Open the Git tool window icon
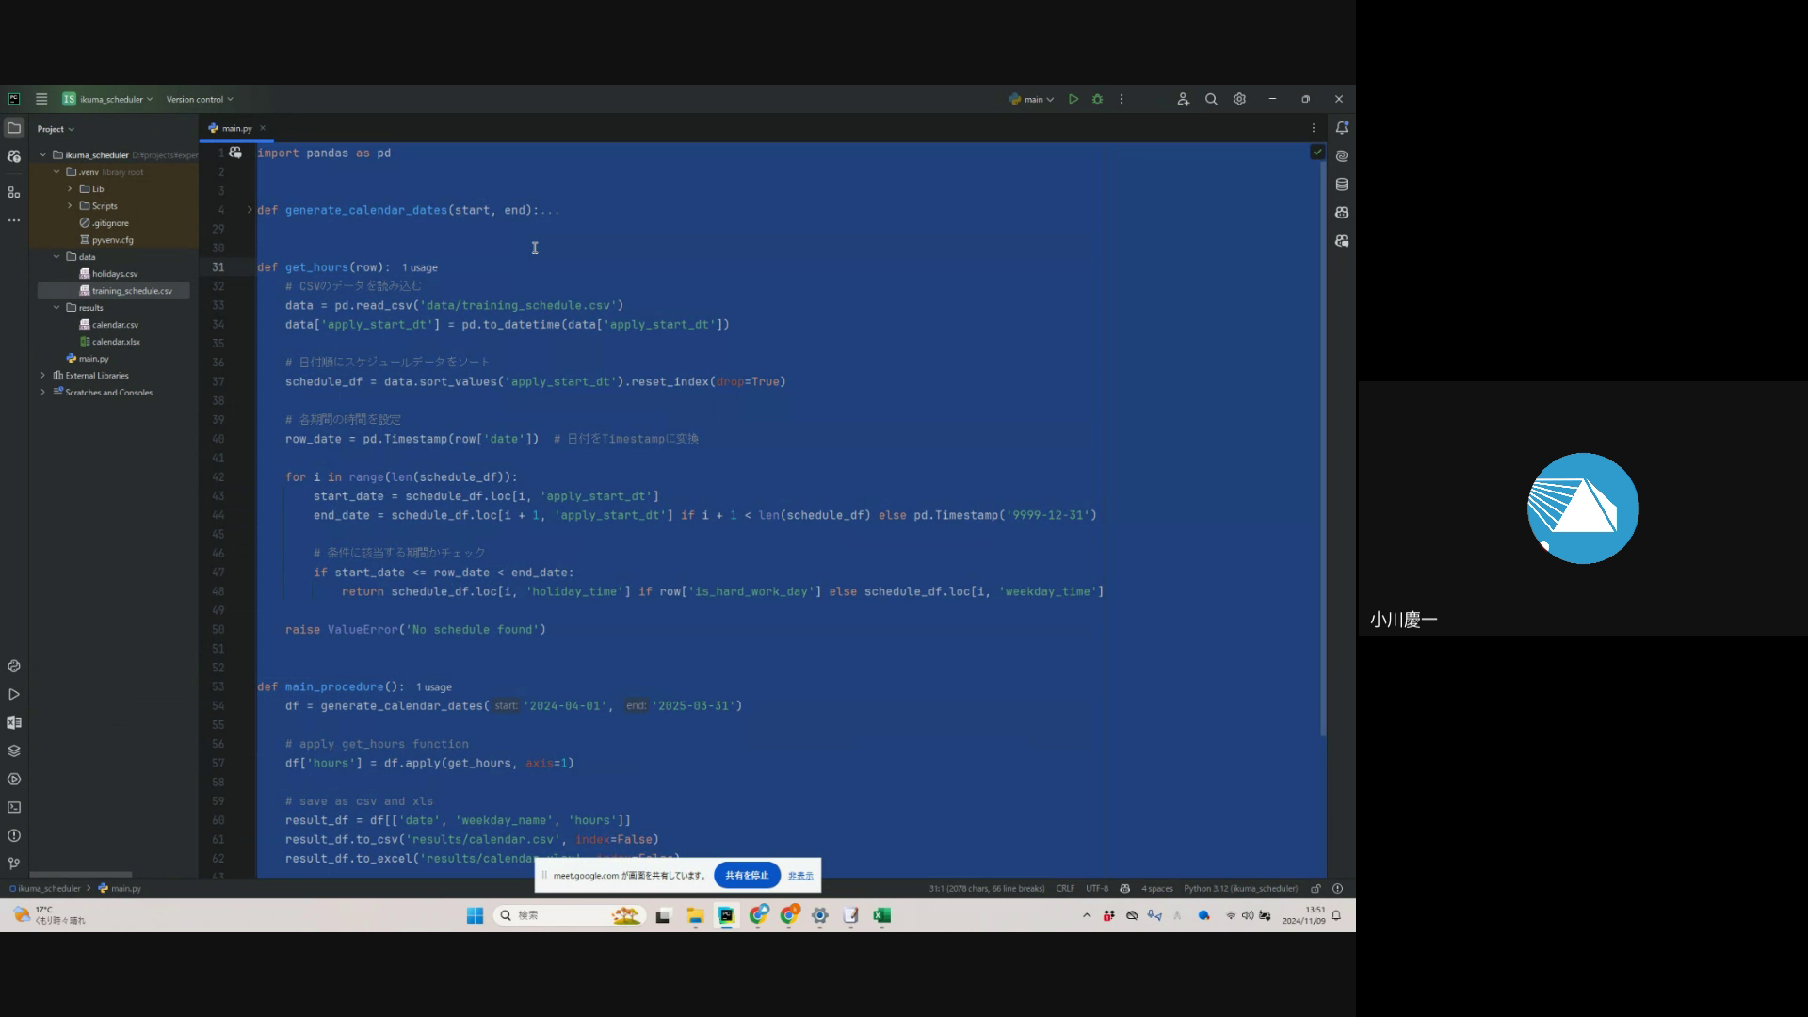Screen dimensions: 1808x1017 pos(14,863)
